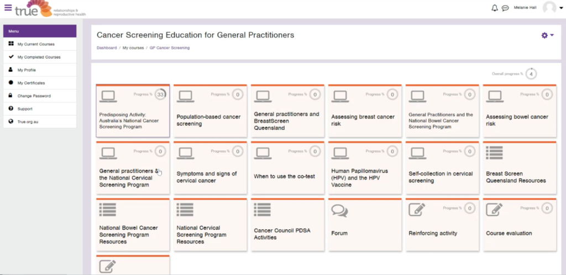Viewport: 566px width, 275px height.
Task: Click the Breast Screen Queensland Resources list icon
Action: pyautogui.click(x=494, y=153)
